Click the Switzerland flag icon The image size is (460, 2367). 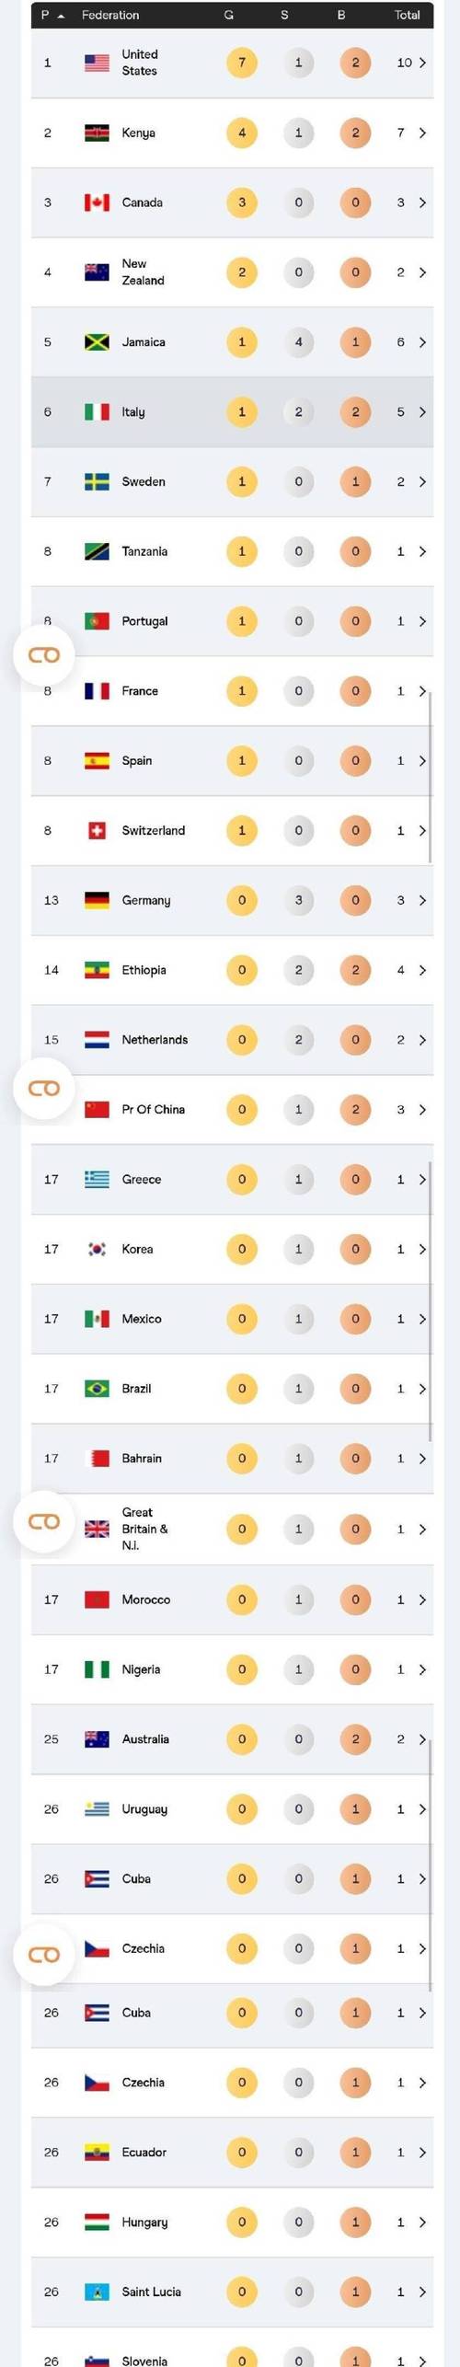click(x=97, y=830)
